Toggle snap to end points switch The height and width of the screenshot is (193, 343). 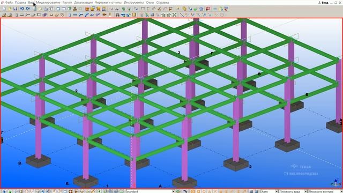[198, 191]
